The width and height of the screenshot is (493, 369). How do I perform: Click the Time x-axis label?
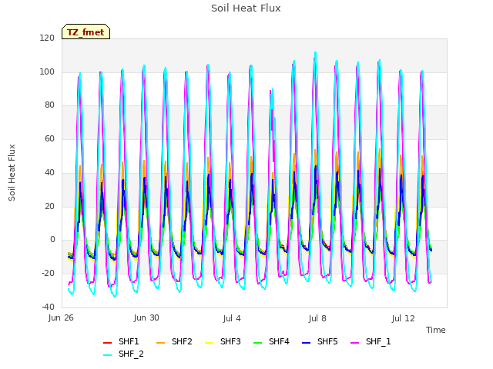click(436, 330)
